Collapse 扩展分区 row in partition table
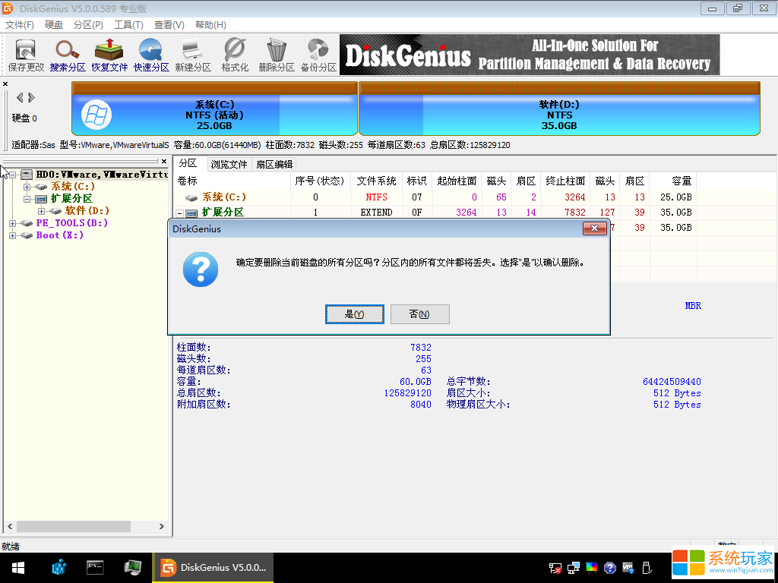The height and width of the screenshot is (583, 778). (x=180, y=213)
